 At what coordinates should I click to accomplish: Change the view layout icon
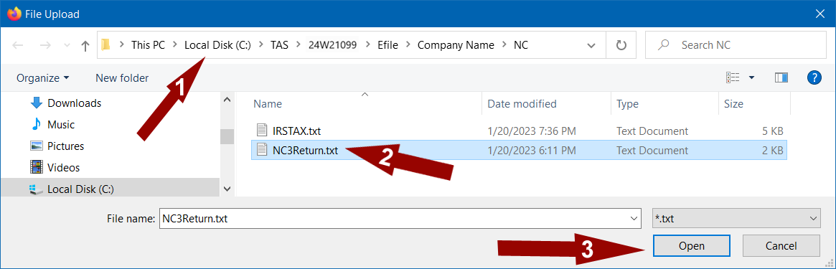(x=733, y=77)
